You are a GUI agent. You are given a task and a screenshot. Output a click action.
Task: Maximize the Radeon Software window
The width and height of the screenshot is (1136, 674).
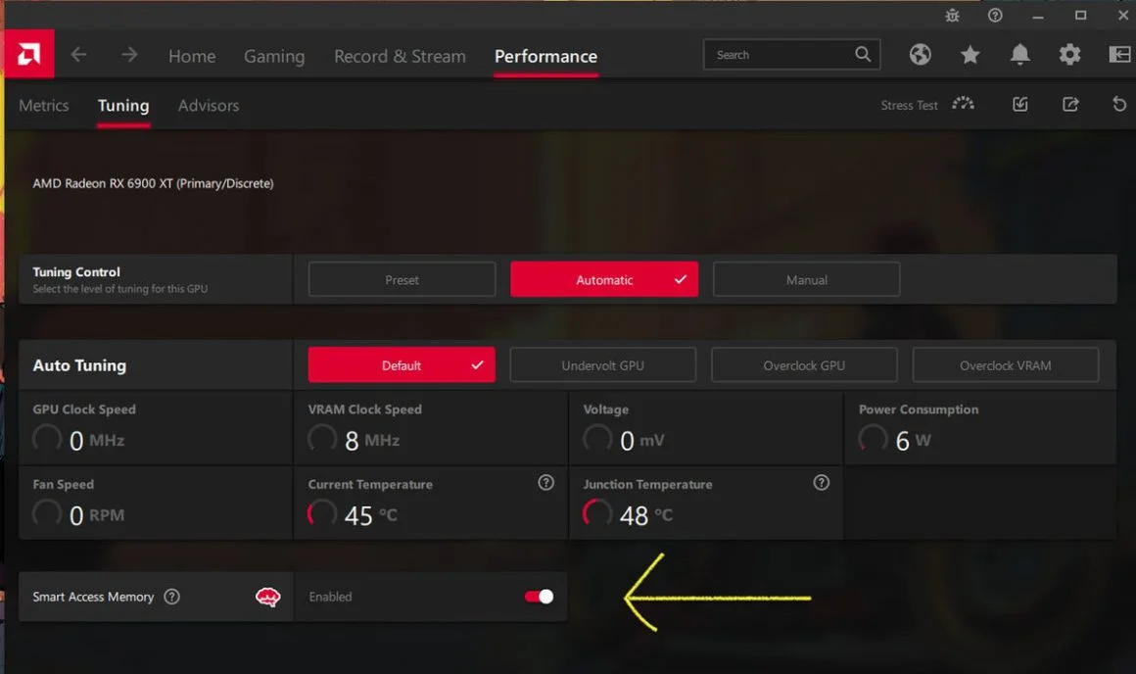1080,16
